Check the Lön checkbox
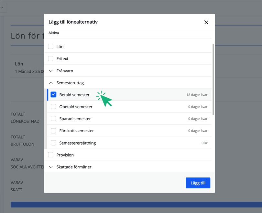Viewport: 262px width, 213px height. (51, 46)
